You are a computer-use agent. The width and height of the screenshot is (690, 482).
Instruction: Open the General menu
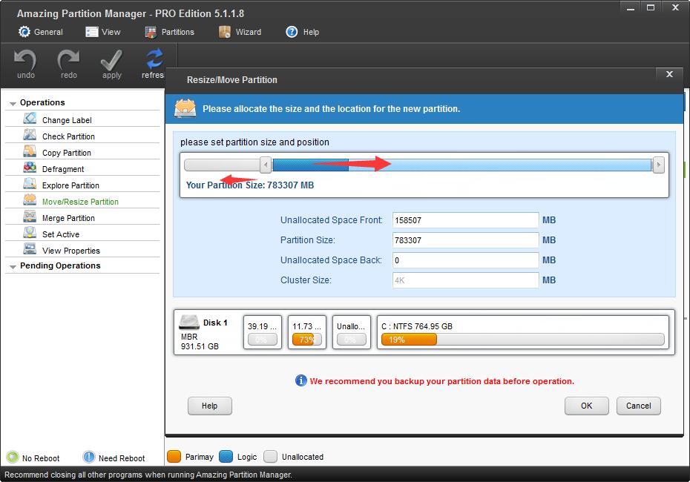(x=41, y=32)
